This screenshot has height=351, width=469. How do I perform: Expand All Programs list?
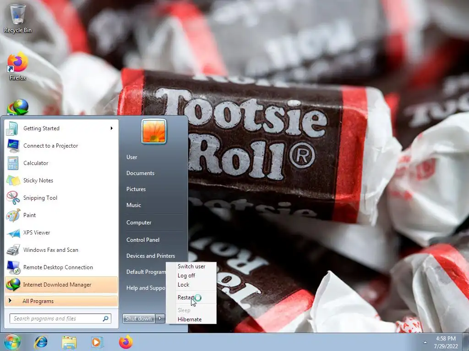click(61, 301)
